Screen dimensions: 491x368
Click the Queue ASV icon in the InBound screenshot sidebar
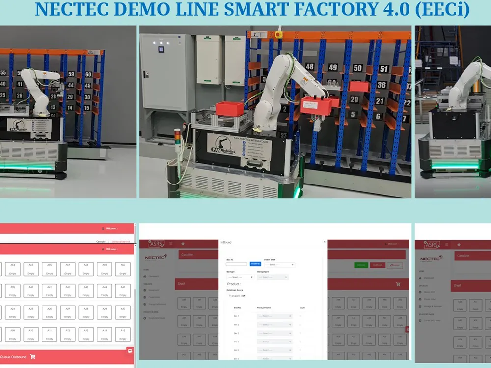(x=145, y=290)
